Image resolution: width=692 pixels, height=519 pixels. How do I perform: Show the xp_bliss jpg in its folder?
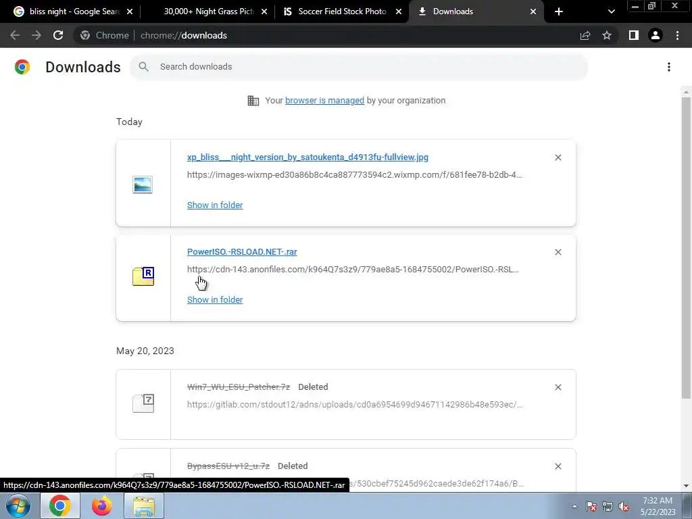click(215, 205)
